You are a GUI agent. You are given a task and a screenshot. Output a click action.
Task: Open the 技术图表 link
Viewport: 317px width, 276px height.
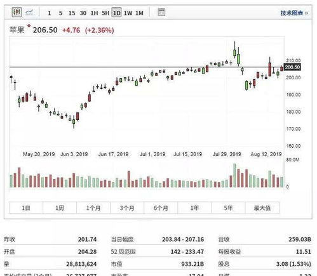tap(294, 13)
